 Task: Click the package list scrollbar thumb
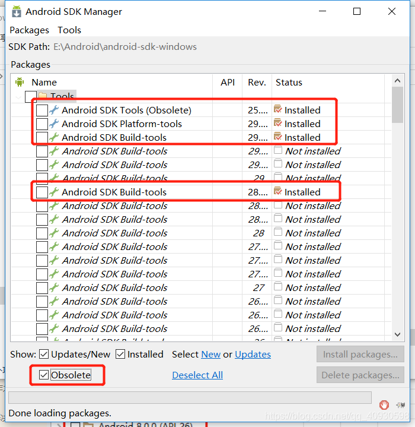[x=397, y=105]
